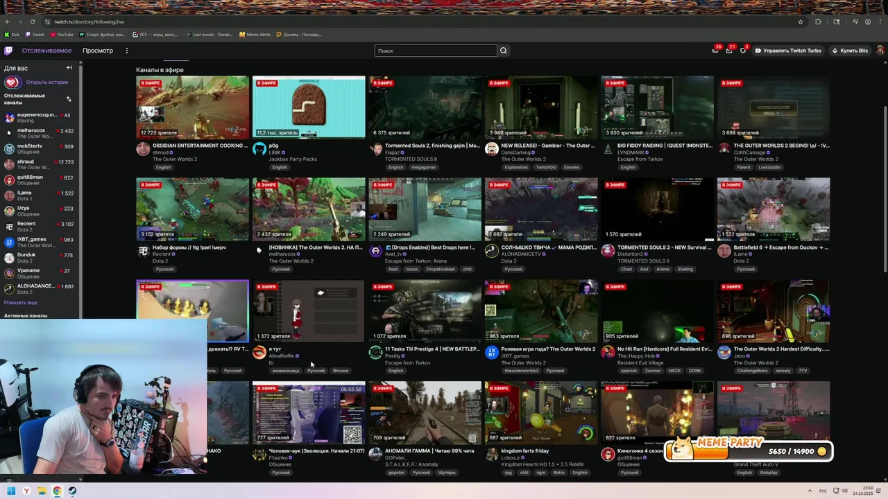Open Dunduk channel in the sidebar
The image size is (888, 499).
[40, 258]
